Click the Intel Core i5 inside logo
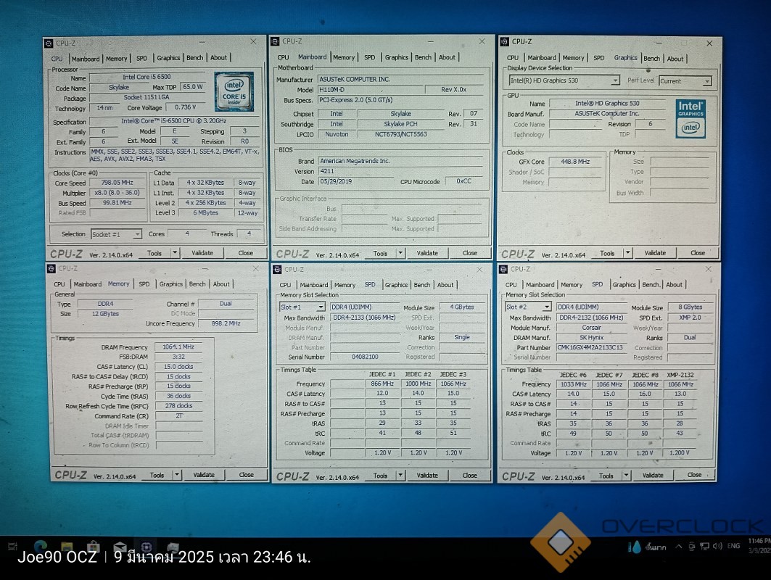The image size is (771, 580). pos(234,92)
